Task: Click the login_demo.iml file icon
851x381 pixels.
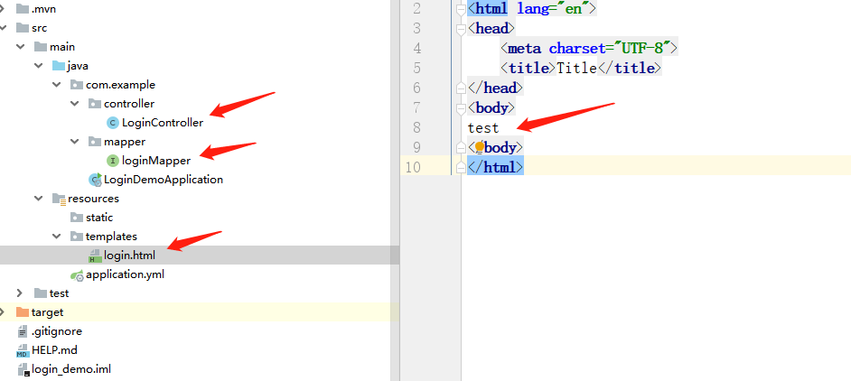Action: click(23, 369)
